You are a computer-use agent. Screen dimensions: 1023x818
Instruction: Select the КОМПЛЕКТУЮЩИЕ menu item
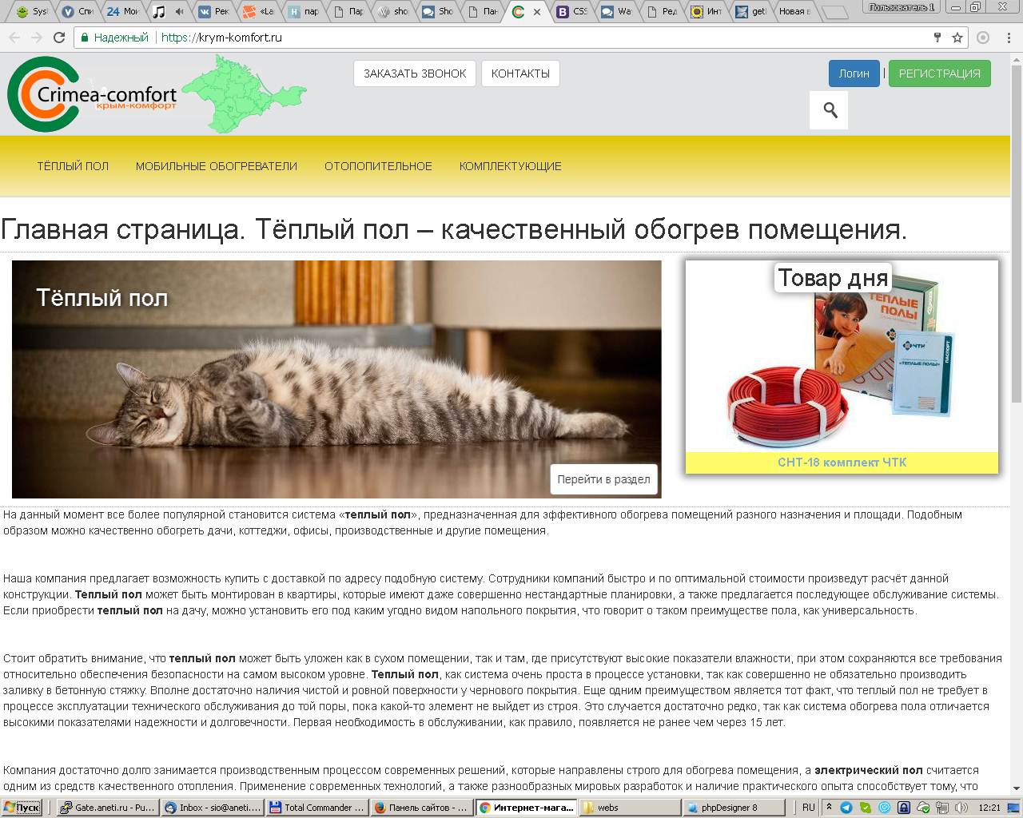point(510,166)
